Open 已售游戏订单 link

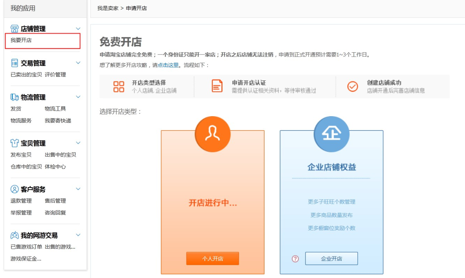[x=26, y=247]
